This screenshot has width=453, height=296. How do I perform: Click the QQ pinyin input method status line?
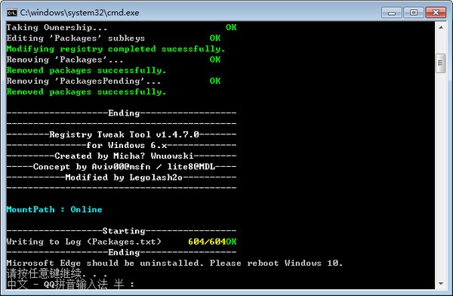pos(70,284)
